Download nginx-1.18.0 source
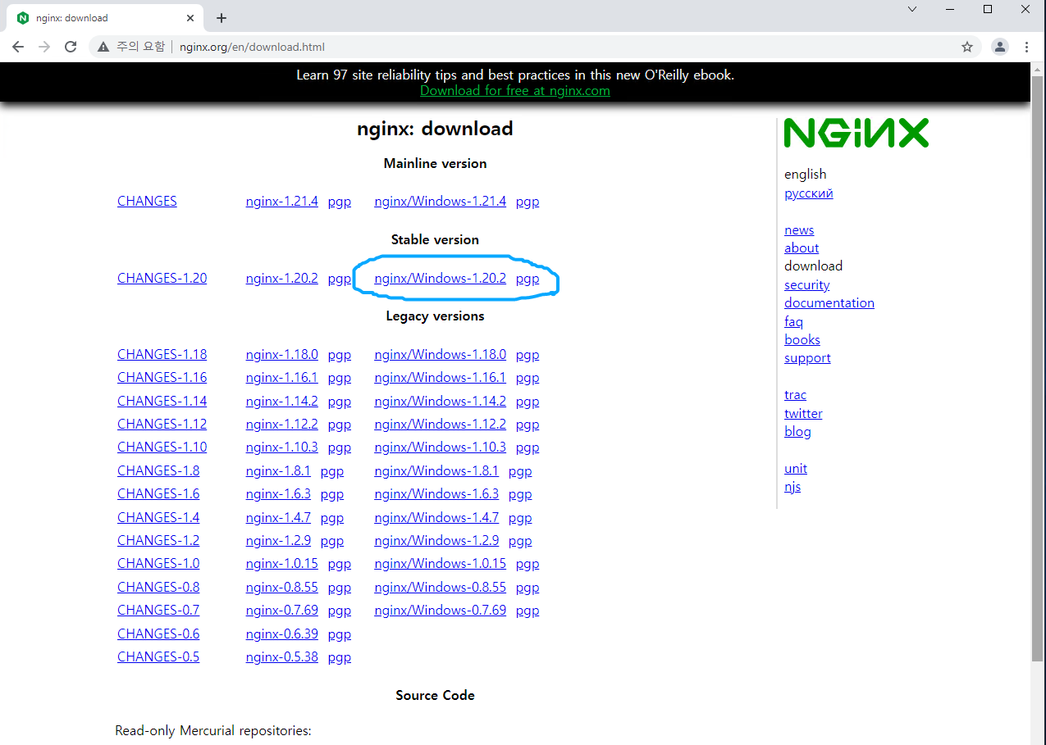The height and width of the screenshot is (745, 1046). 281,354
